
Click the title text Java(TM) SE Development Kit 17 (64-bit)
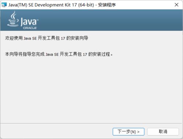tap(51, 5)
